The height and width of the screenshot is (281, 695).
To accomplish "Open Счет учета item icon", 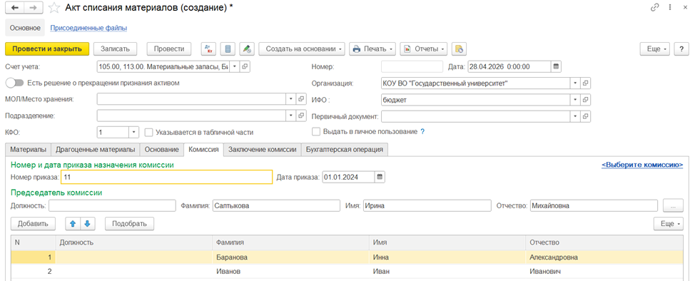I will coord(245,66).
